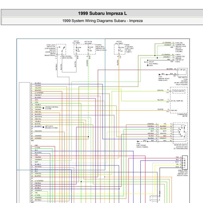This screenshot has width=203, height=203.
Task: Click the main fuse box label
Action: click(x=129, y=48)
